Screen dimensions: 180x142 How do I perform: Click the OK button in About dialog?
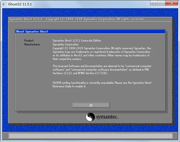point(91,105)
